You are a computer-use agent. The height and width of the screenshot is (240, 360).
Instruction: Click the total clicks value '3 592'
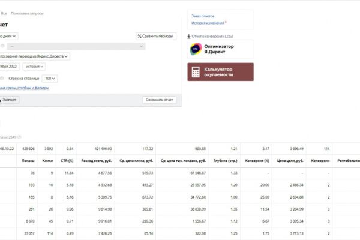click(x=49, y=149)
